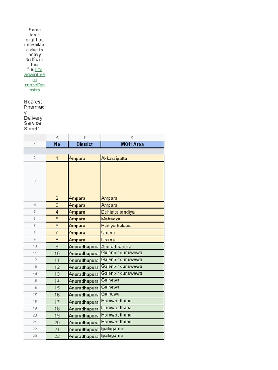Click the Nearest Pharmacy Delivery Service title
This screenshot has height=370, width=278.
coord(34,115)
